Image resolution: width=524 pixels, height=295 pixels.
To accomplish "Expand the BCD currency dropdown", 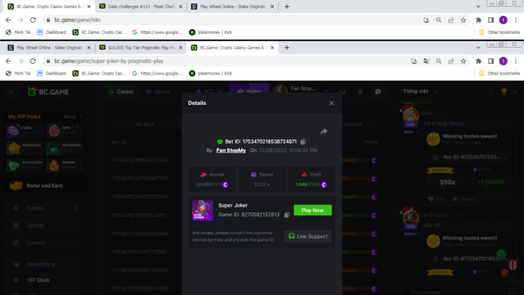I will 210,92.
